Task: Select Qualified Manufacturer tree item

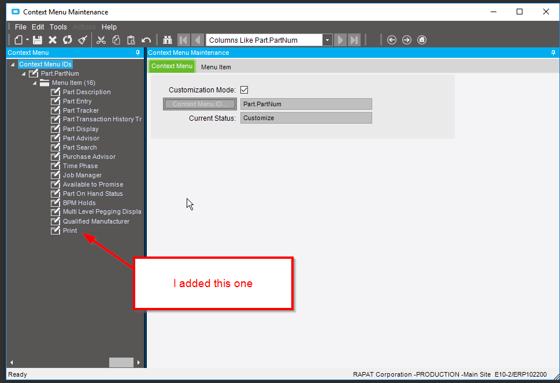Action: pos(96,221)
